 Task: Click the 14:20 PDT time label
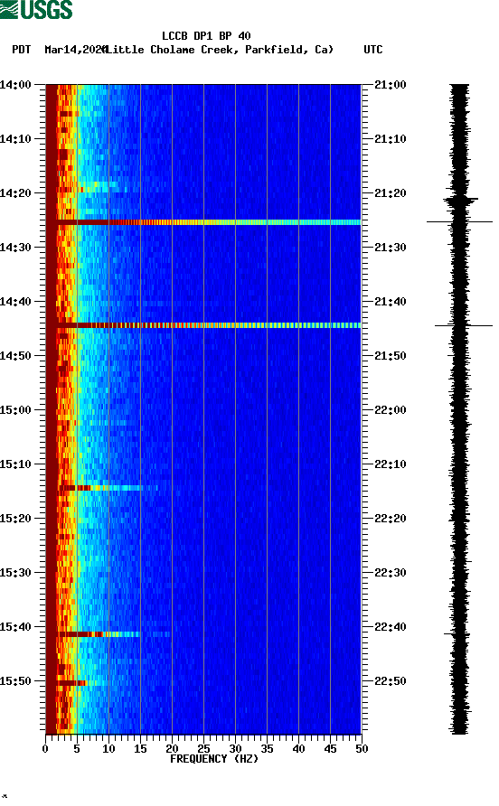pos(16,193)
